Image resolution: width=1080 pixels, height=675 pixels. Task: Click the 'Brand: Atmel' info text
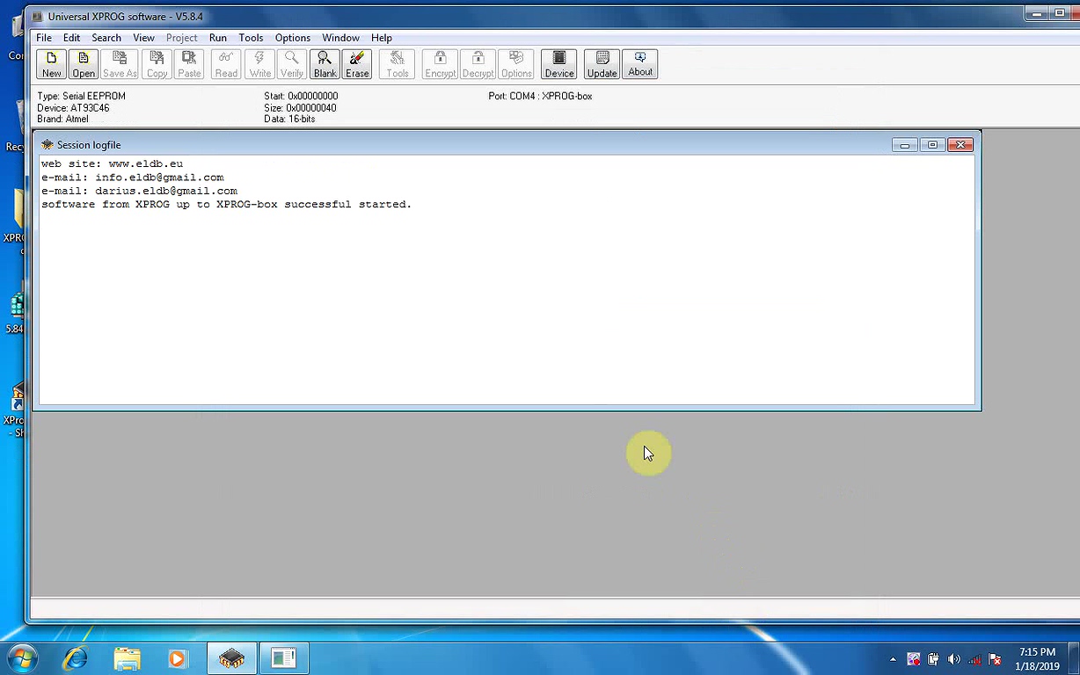(62, 120)
